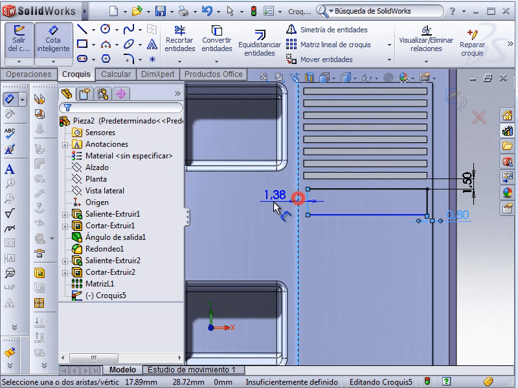Screen dimensions: 518x388
Task: Open the PropertyManager panel tab
Action: [x=85, y=94]
